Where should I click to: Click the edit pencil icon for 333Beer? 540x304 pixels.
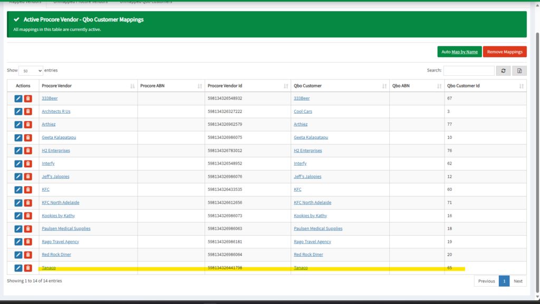coord(18,98)
